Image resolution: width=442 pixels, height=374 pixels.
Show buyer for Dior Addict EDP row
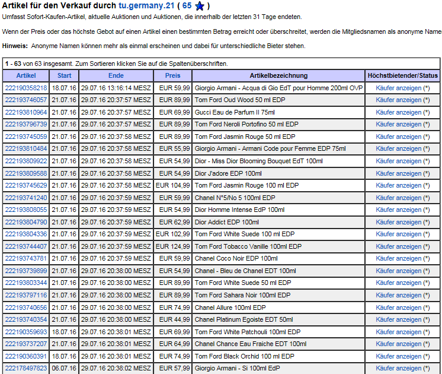(398, 222)
